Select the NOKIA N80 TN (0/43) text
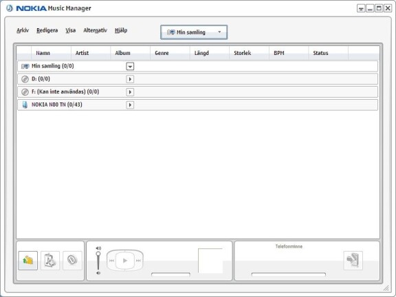The height and width of the screenshot is (297, 396). click(57, 104)
